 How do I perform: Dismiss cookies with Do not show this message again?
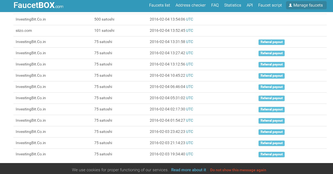238,170
